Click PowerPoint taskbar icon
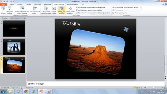 pyautogui.click(x=41, y=92)
